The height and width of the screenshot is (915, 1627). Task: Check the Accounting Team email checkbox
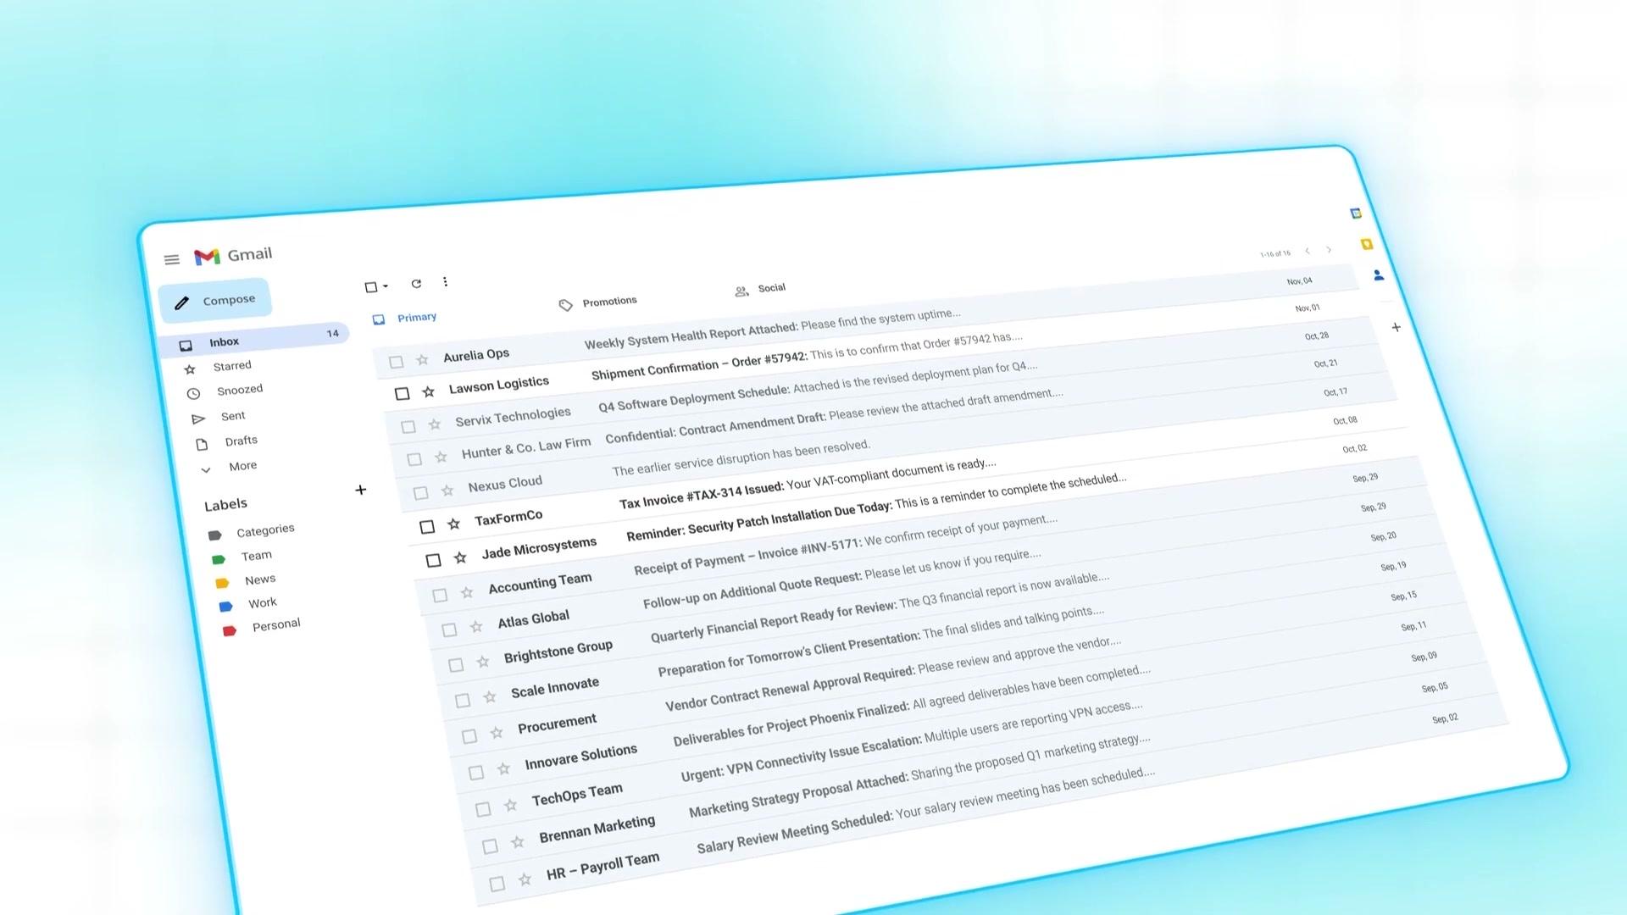(440, 596)
